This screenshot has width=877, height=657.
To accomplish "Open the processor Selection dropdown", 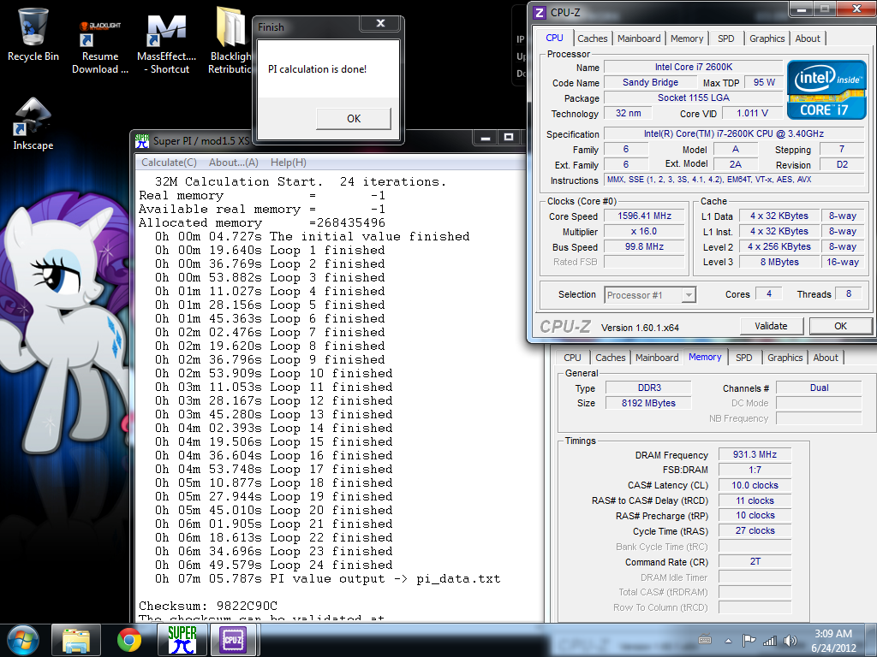I will coord(650,295).
